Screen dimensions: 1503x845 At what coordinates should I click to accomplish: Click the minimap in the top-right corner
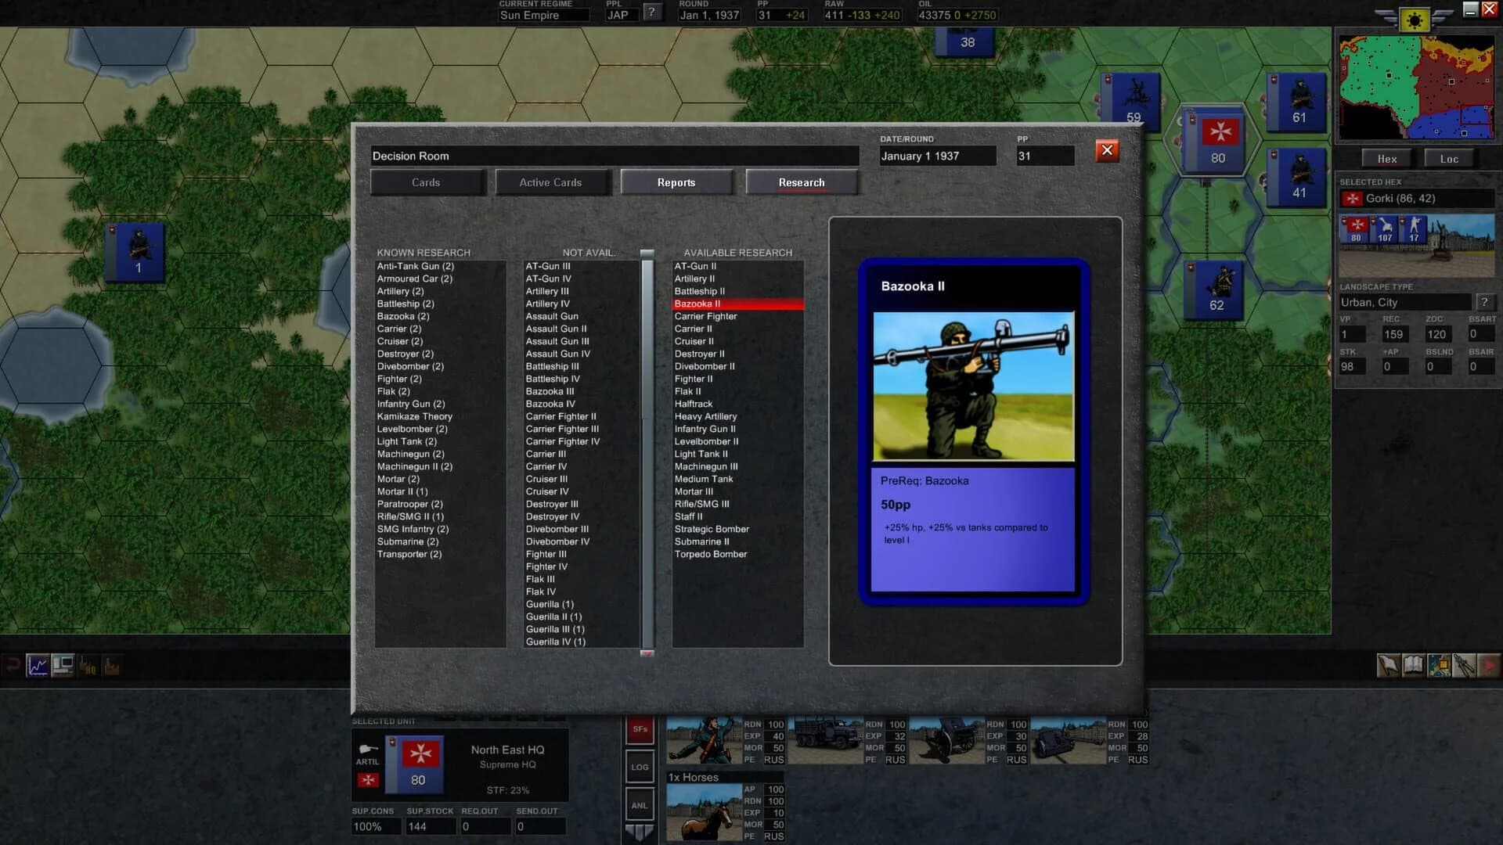(1417, 86)
